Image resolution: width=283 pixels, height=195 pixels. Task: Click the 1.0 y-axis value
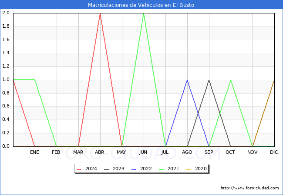[6, 80]
